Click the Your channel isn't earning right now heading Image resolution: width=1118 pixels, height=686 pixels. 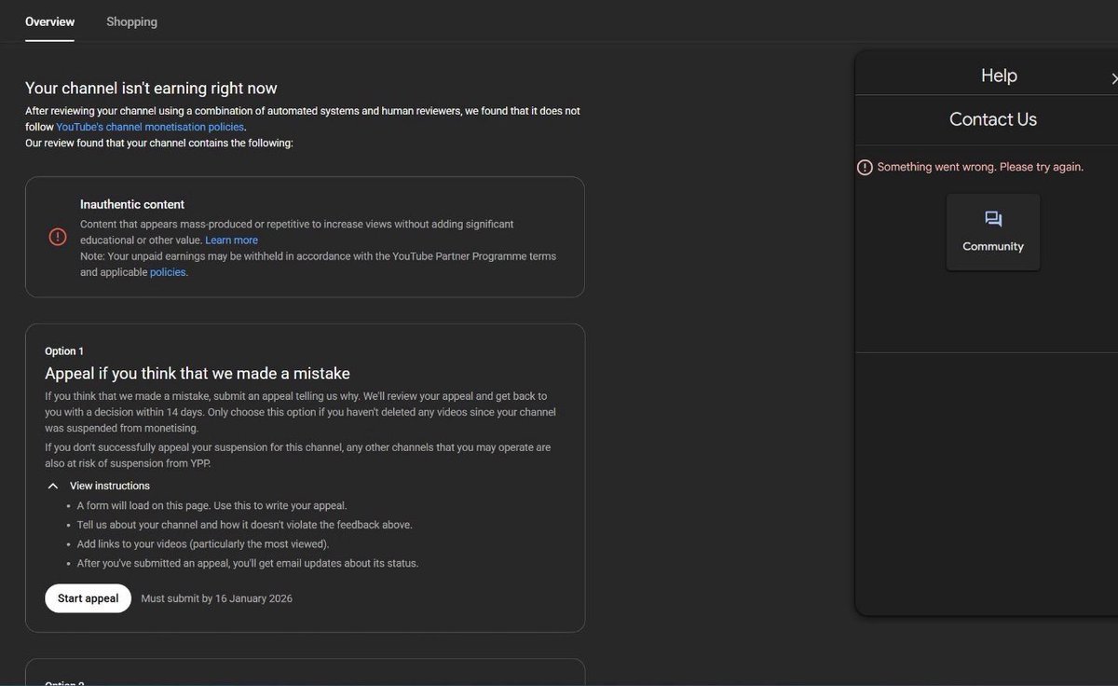[151, 89]
